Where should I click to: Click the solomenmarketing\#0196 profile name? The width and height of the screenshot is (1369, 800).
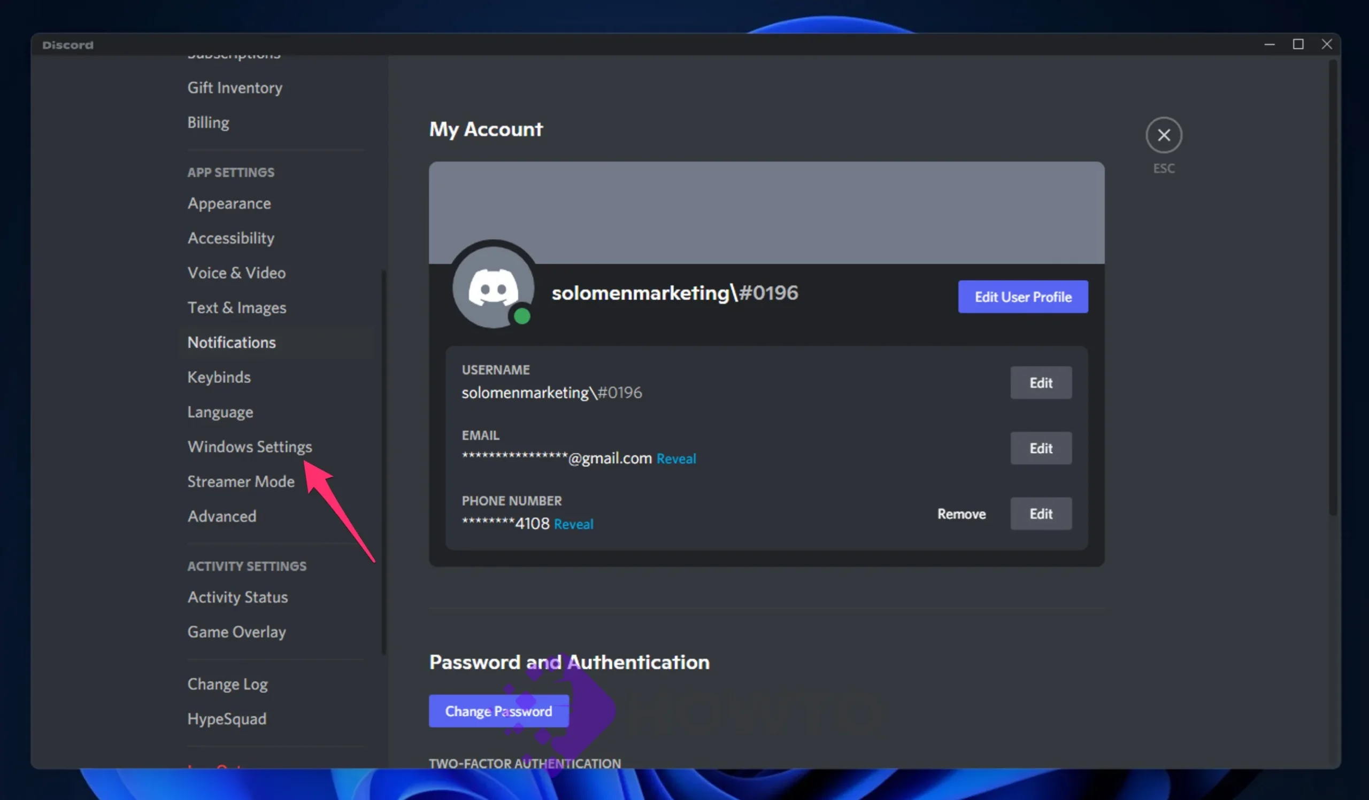coord(675,293)
